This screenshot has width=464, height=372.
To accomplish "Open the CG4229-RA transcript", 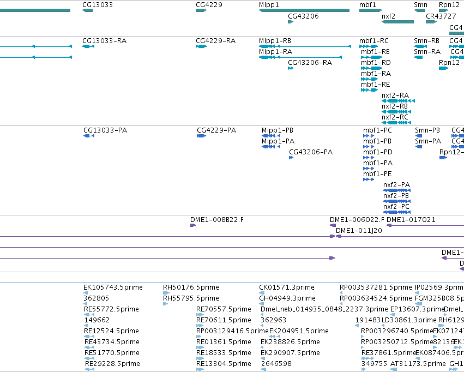I will point(201,46).
